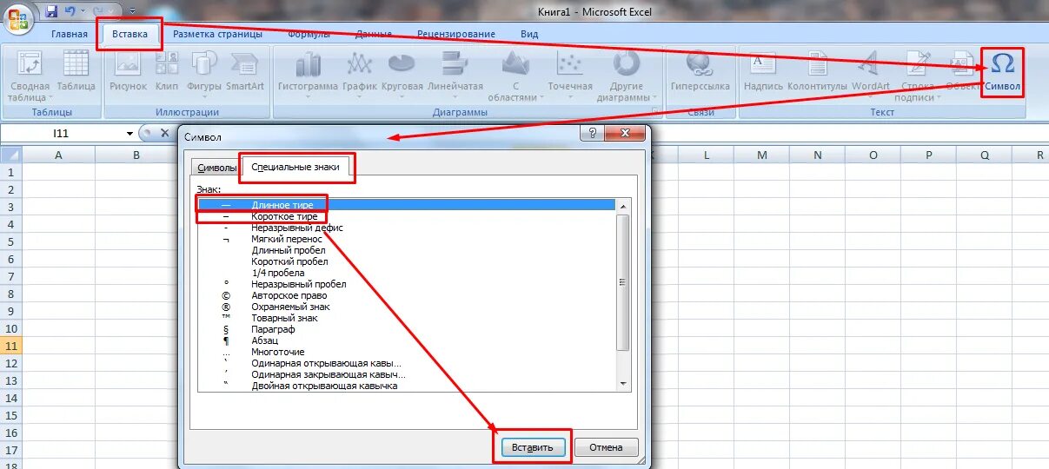This screenshot has width=1049, height=469.
Task: Click the Вставить button
Action: pyautogui.click(x=533, y=447)
